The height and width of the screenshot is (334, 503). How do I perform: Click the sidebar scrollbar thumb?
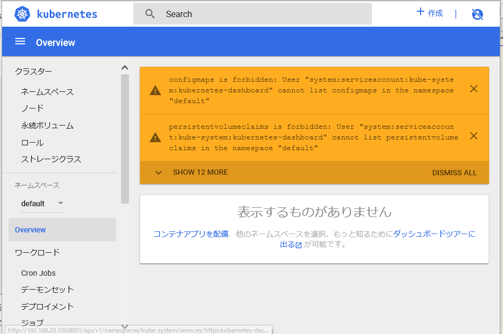(x=125, y=139)
